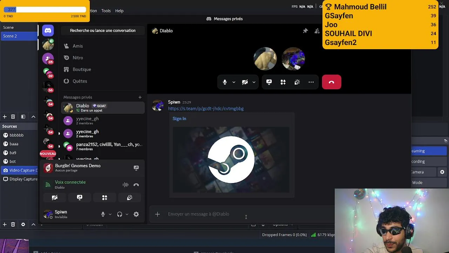Select Scene 2 in the scenes list
This screenshot has height=253, width=449.
tap(19, 36)
